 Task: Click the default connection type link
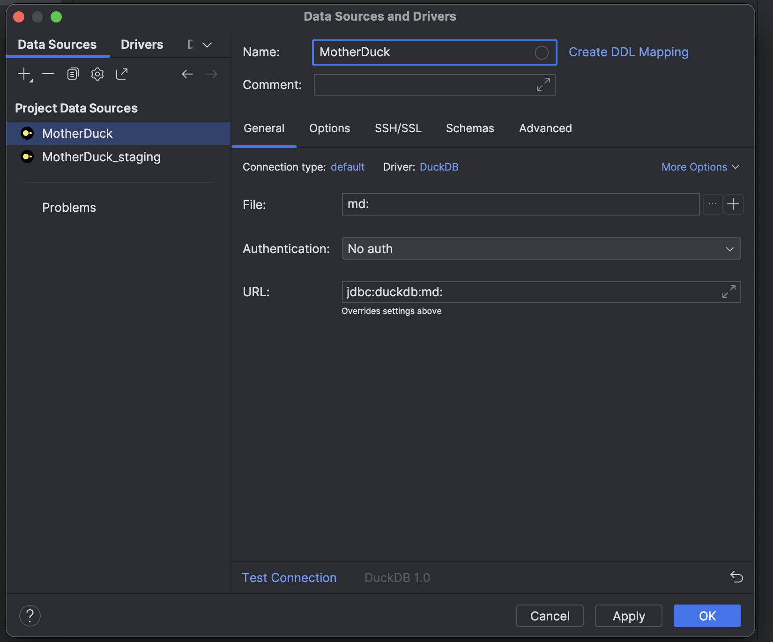(348, 167)
